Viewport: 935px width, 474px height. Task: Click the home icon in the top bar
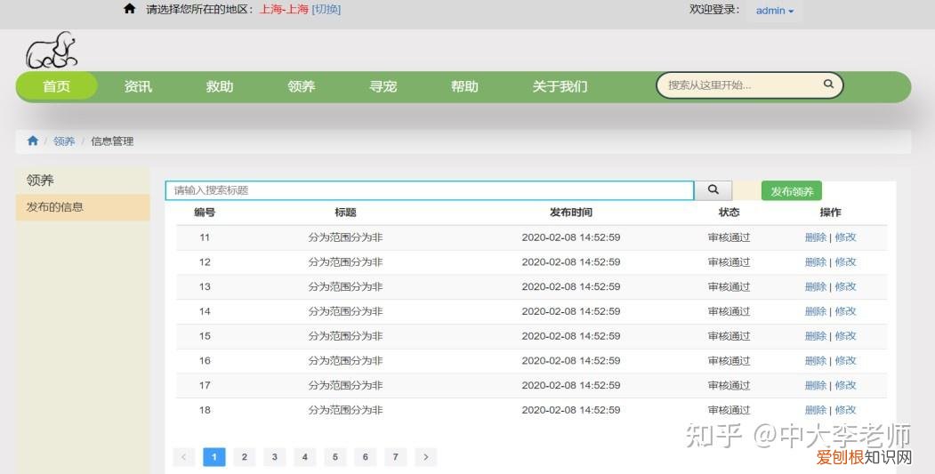click(129, 8)
